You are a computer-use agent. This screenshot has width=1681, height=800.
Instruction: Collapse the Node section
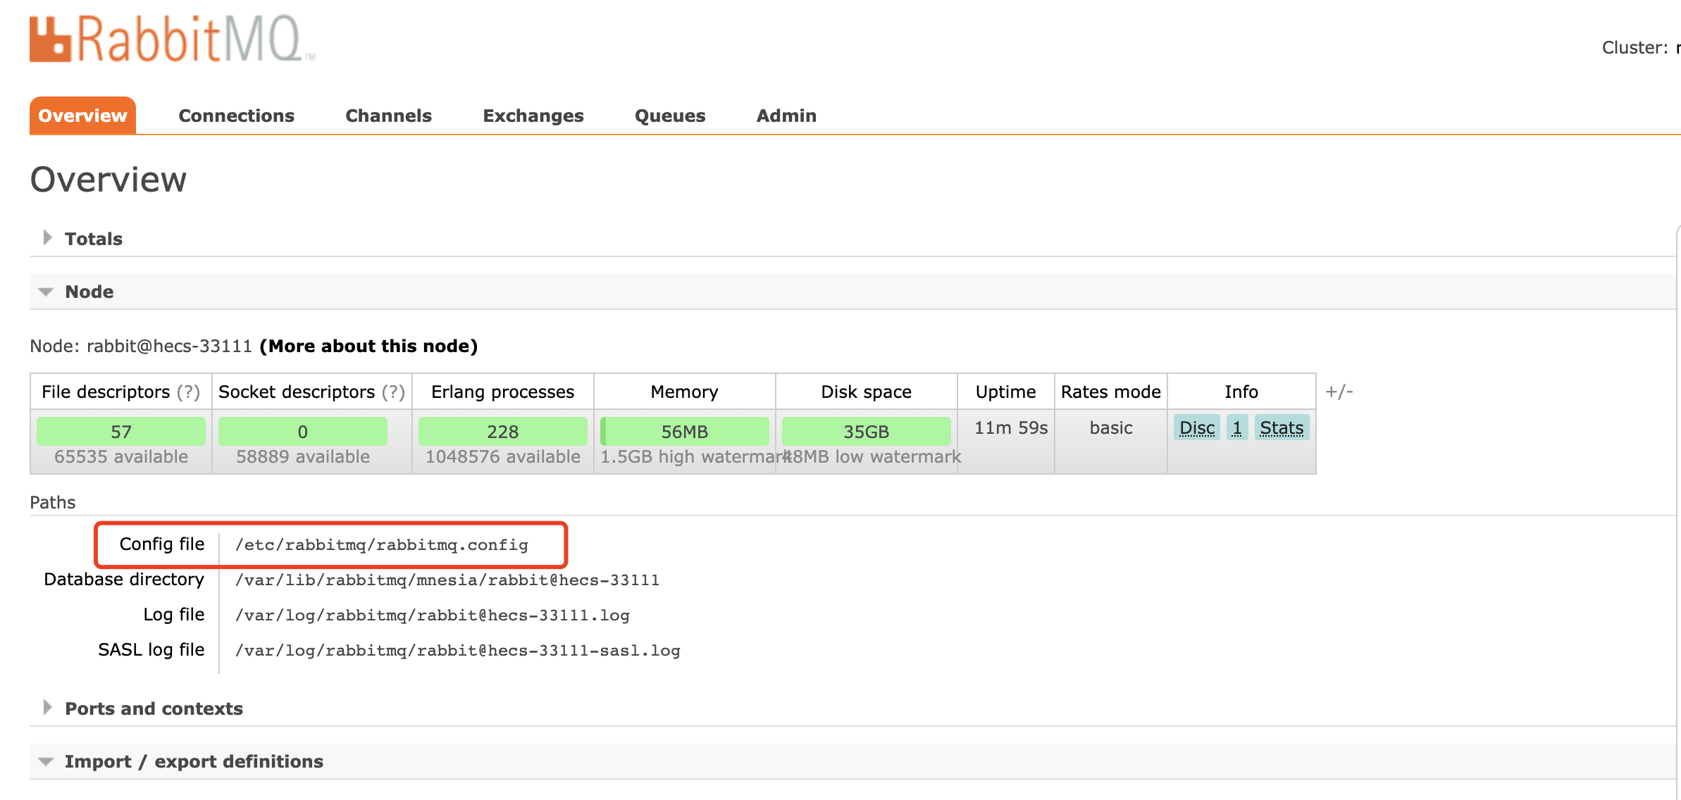(89, 292)
